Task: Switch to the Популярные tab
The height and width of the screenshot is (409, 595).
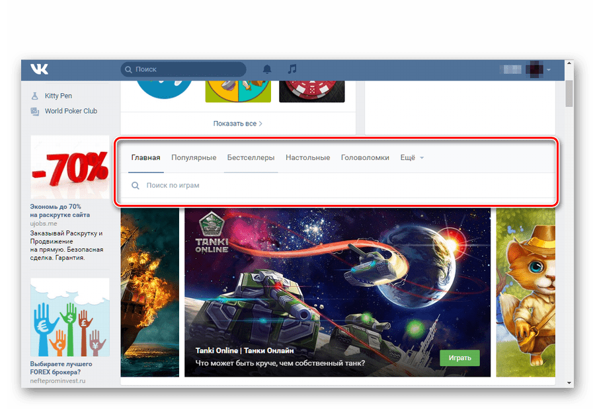Action: tap(194, 158)
